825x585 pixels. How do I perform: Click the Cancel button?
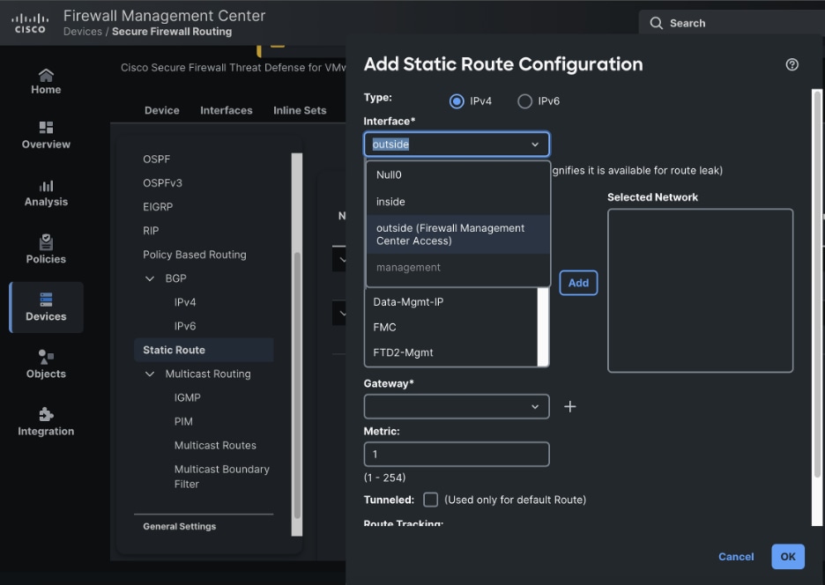point(736,557)
